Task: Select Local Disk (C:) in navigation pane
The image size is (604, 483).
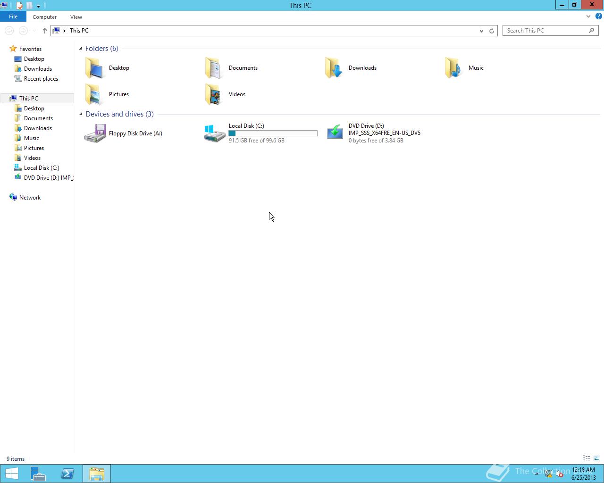Action: tap(42, 168)
